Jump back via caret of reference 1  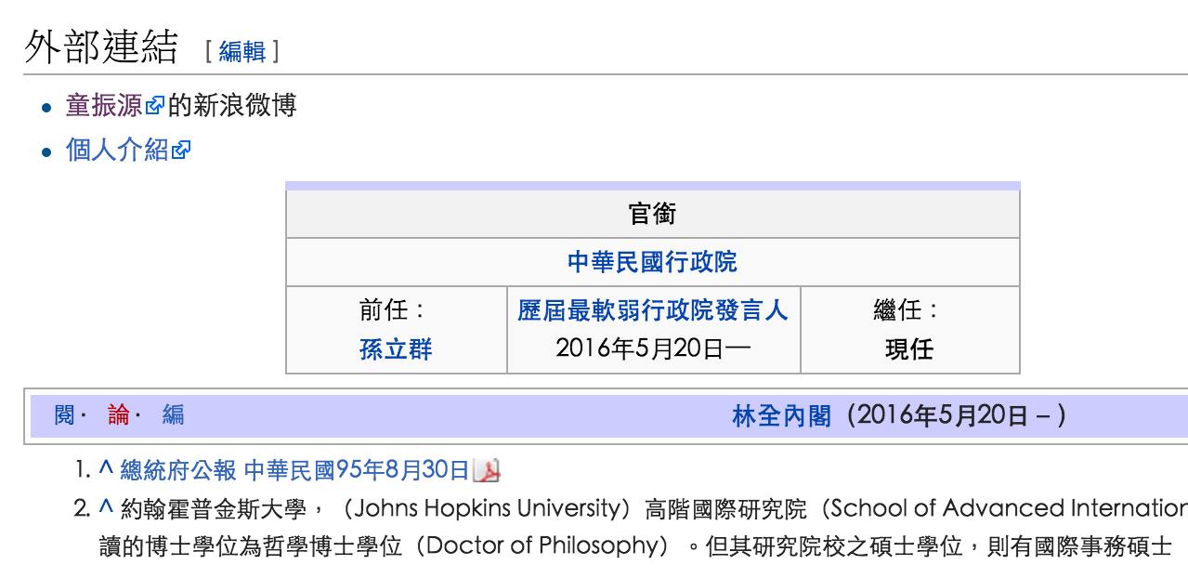[x=105, y=469]
